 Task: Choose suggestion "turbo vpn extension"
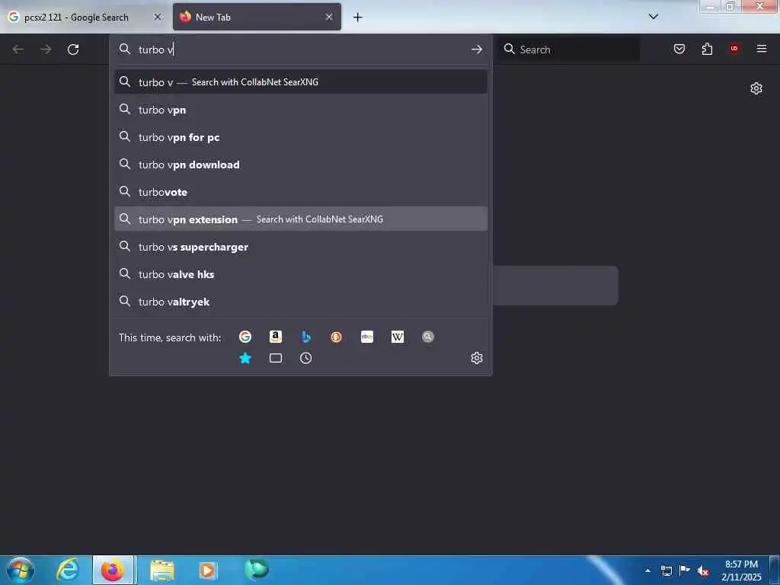(x=301, y=219)
